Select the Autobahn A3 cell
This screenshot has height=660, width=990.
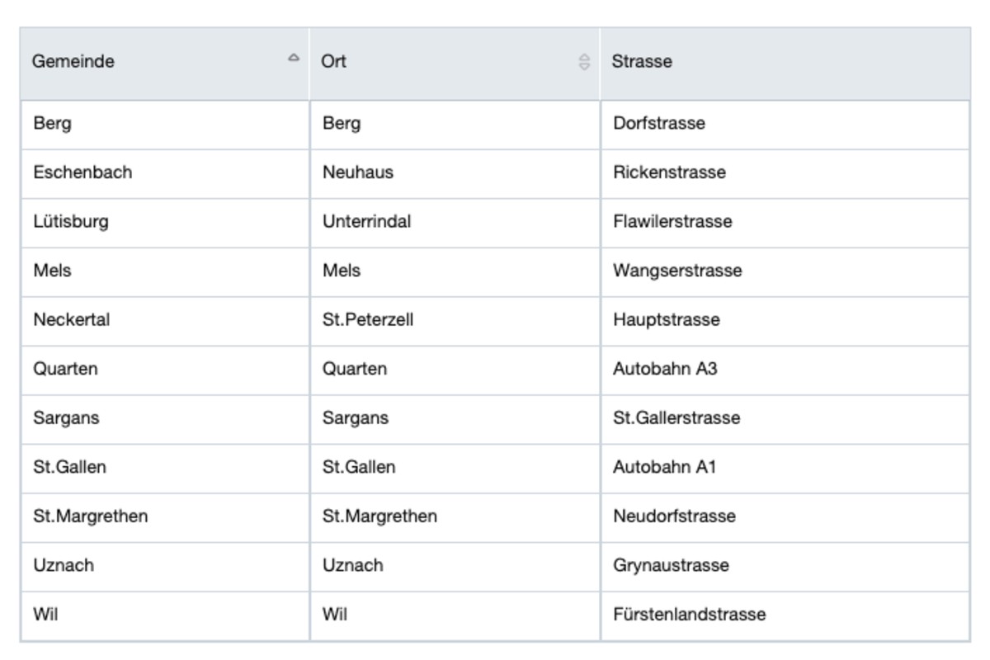tap(665, 369)
